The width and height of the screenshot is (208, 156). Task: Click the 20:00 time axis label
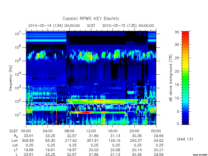point(134,131)
